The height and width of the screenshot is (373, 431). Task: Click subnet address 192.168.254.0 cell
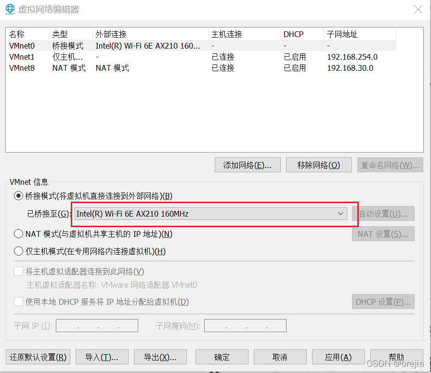352,57
